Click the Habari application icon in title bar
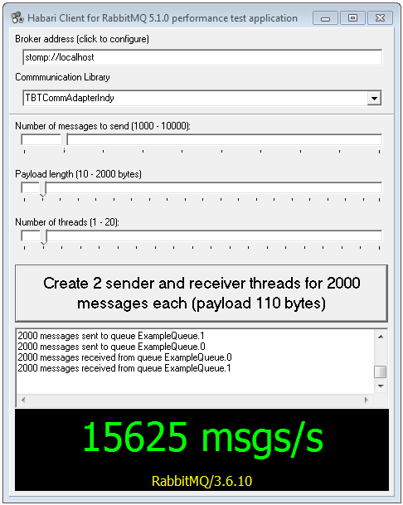403x505 pixels. pyautogui.click(x=17, y=18)
